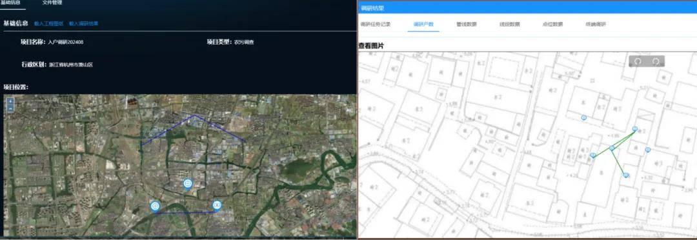
Task: Switch to the 基础信息 tab
Action: pos(10,3)
